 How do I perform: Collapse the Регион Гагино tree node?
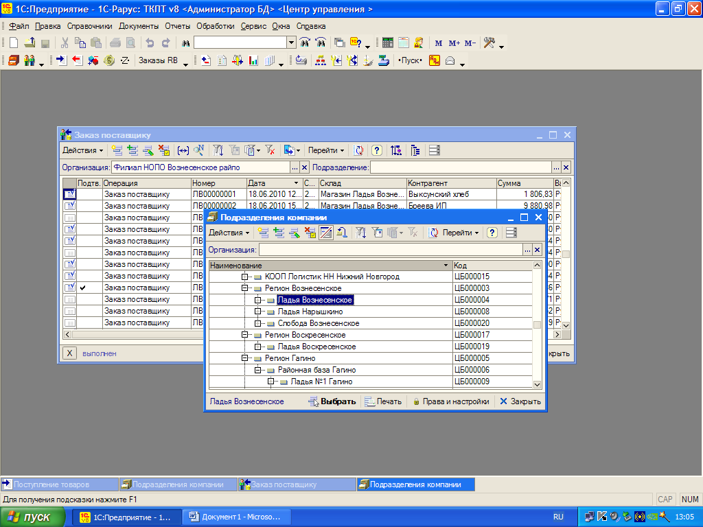tap(245, 358)
